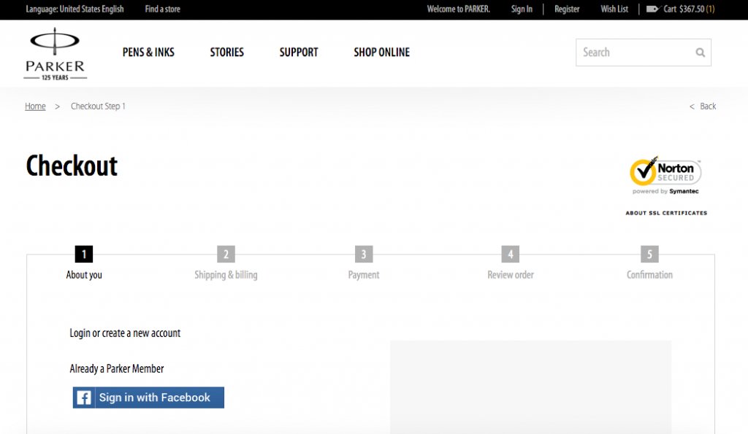Open the SHOP ONLINE menu
Screen dimensions: 748x434
coord(381,52)
